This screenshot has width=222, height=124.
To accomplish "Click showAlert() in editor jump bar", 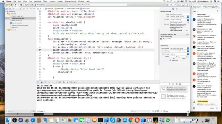I will 85,9.
